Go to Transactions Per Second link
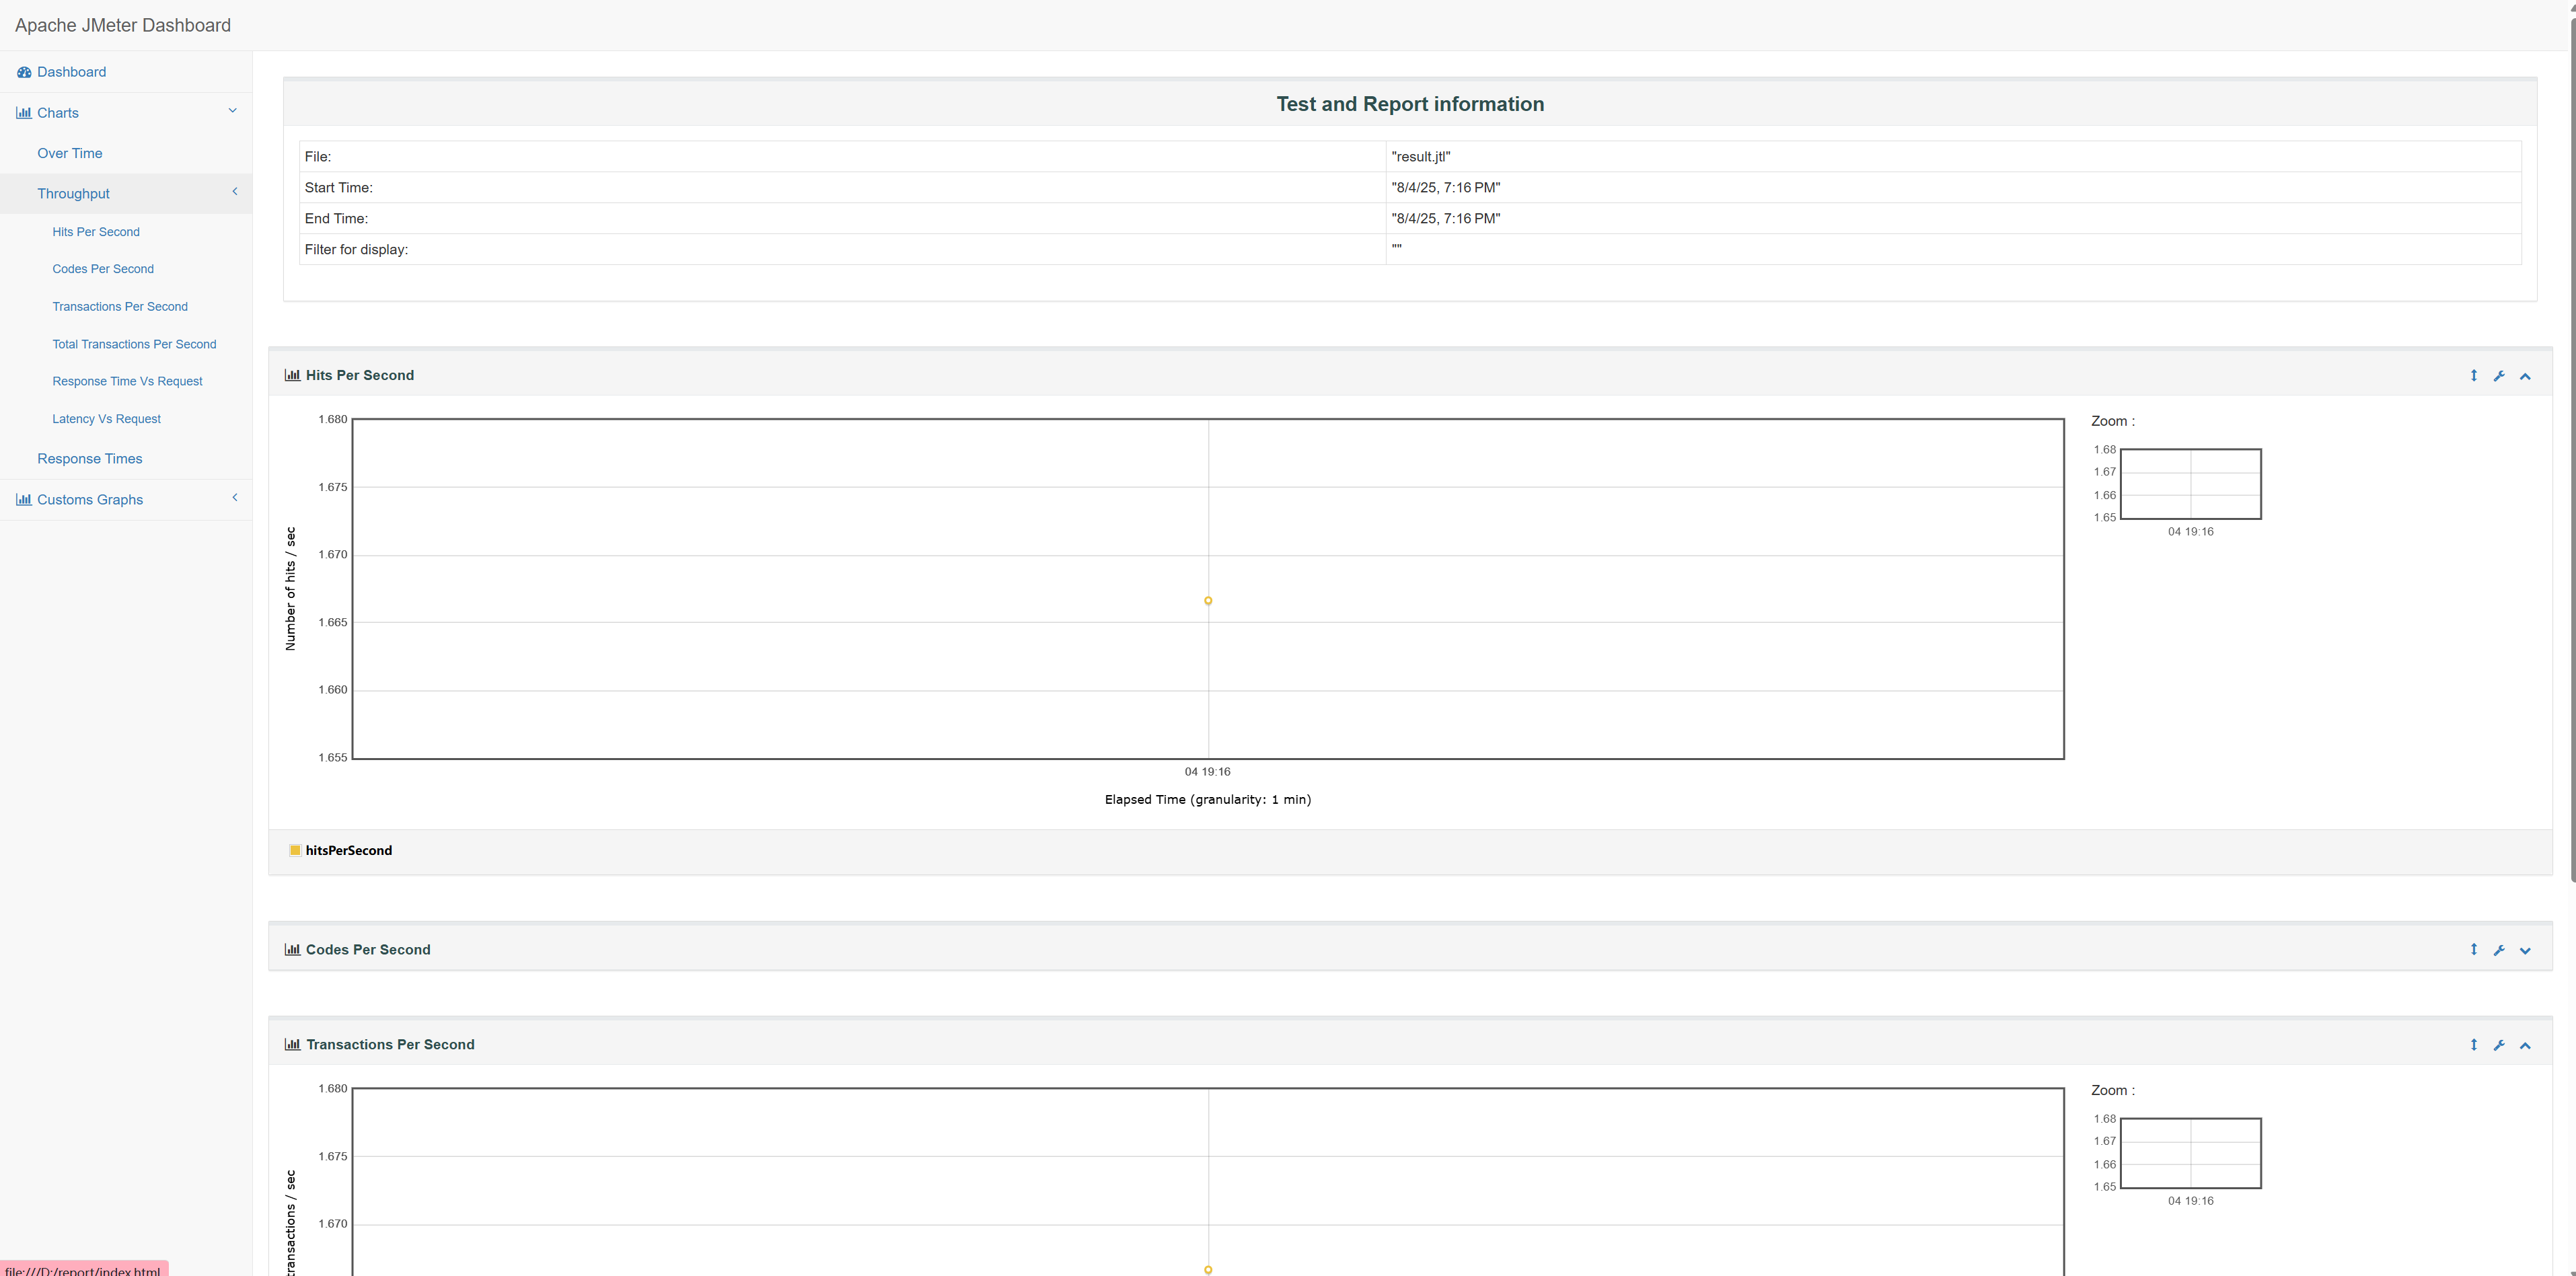Viewport: 2576px width, 1276px height. (x=120, y=307)
